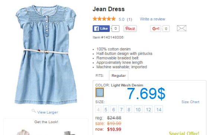Screen dimensions: 207x135
Task: Click the five-star rating graphic
Action: (104, 19)
